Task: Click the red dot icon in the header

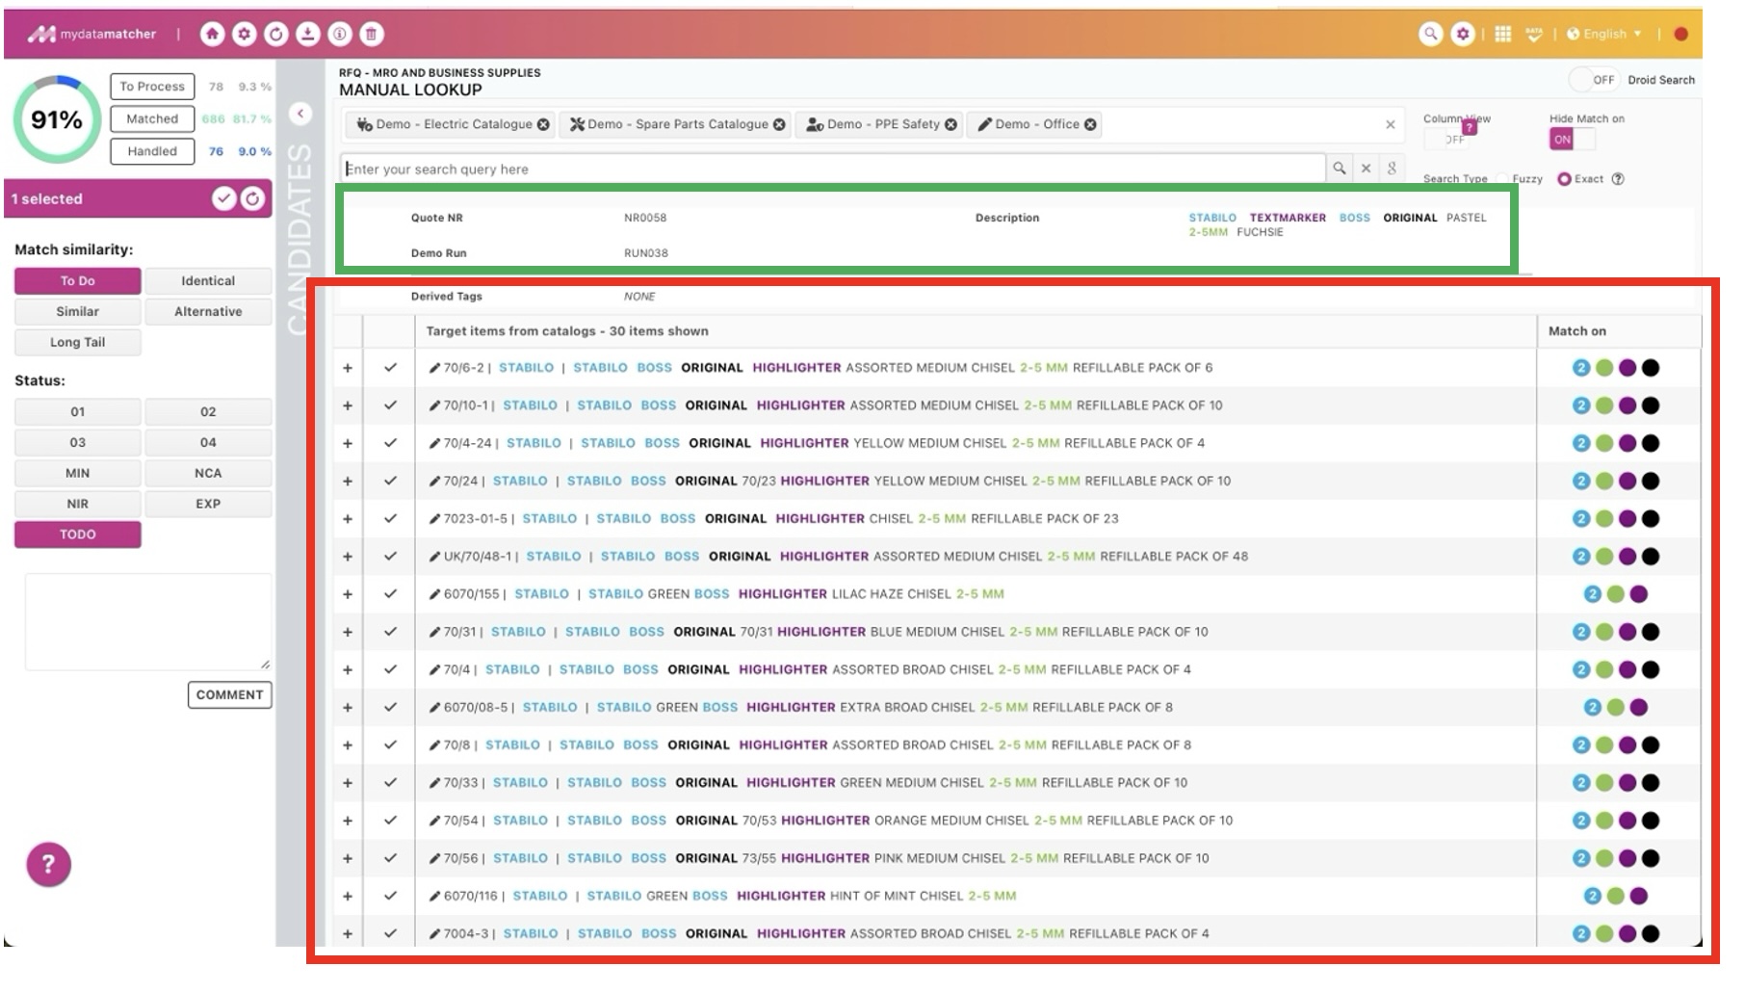Action: (x=1681, y=34)
